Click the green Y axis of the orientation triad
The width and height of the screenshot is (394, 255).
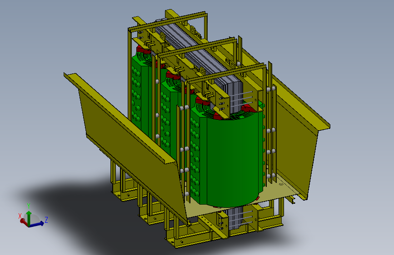click(x=29, y=218)
